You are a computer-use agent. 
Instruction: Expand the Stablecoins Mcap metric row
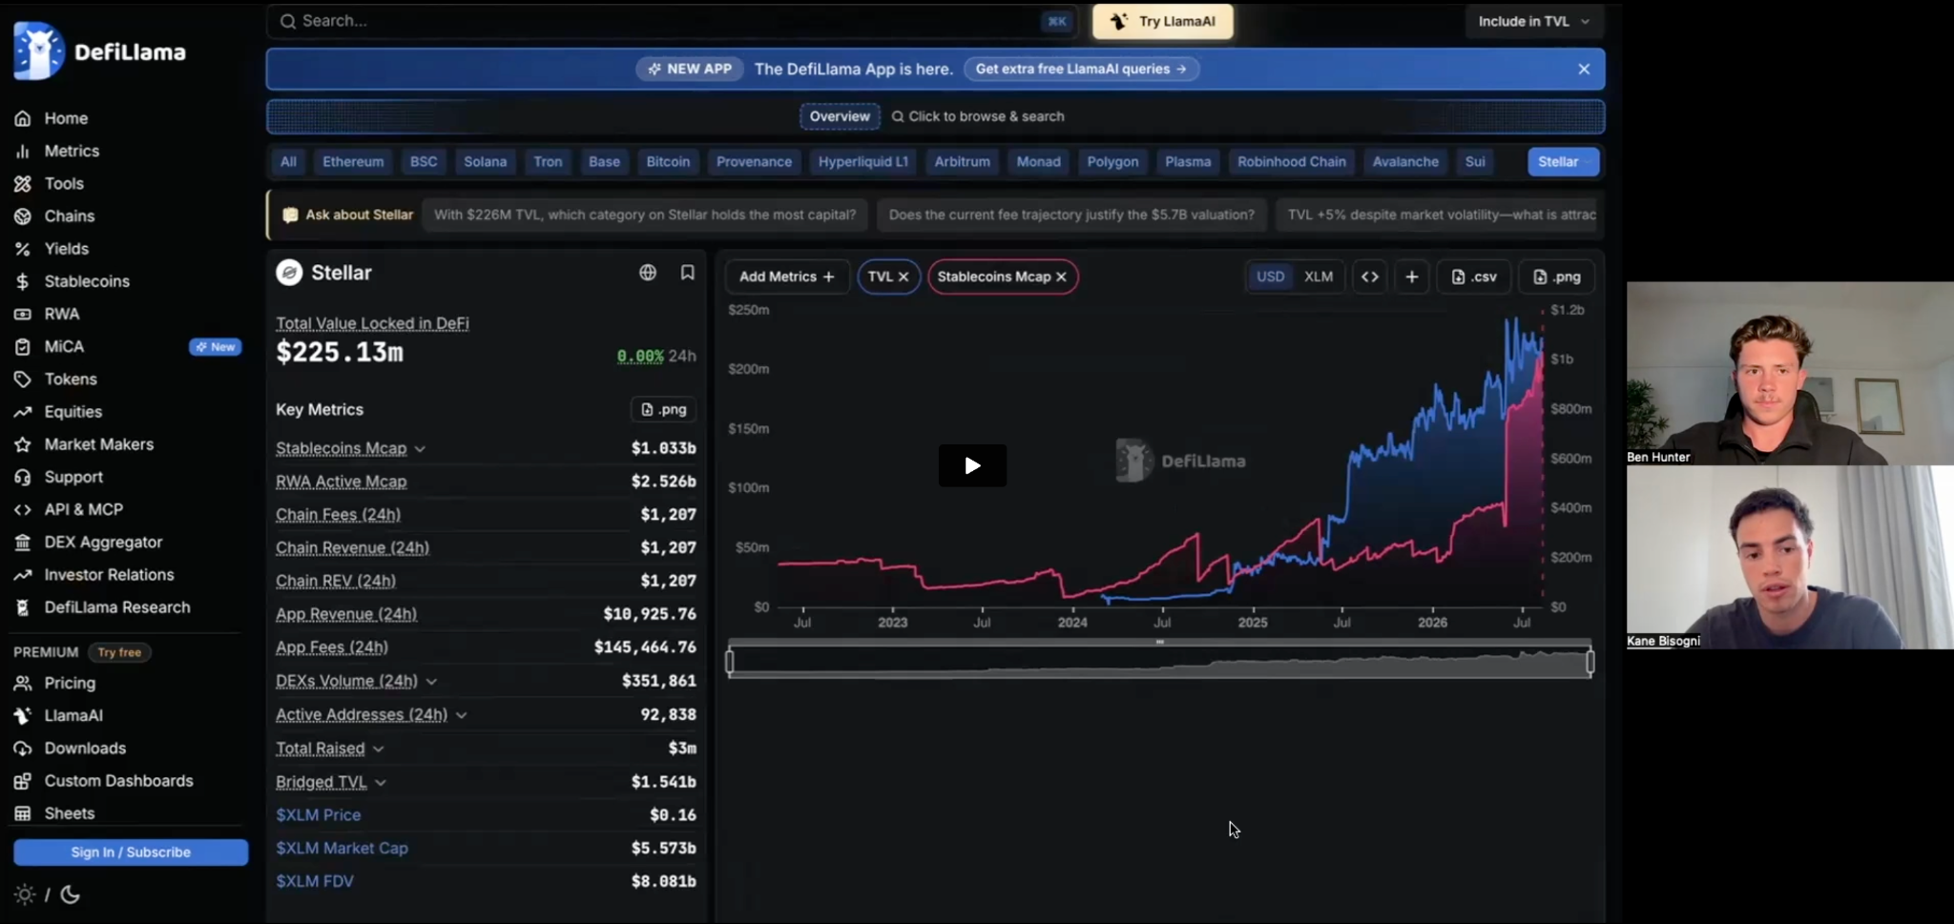click(420, 449)
